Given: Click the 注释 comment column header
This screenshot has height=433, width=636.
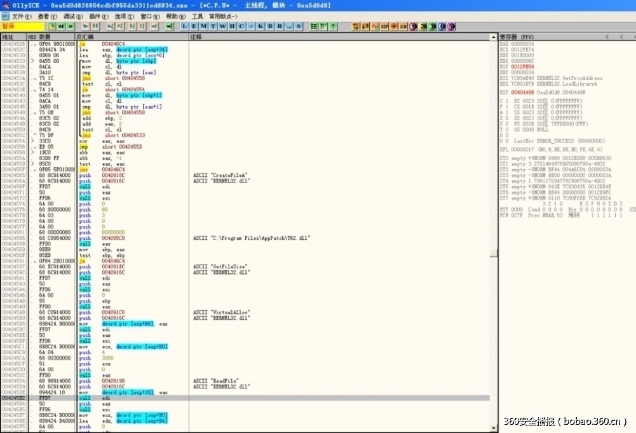Looking at the screenshot, I should 196,37.
